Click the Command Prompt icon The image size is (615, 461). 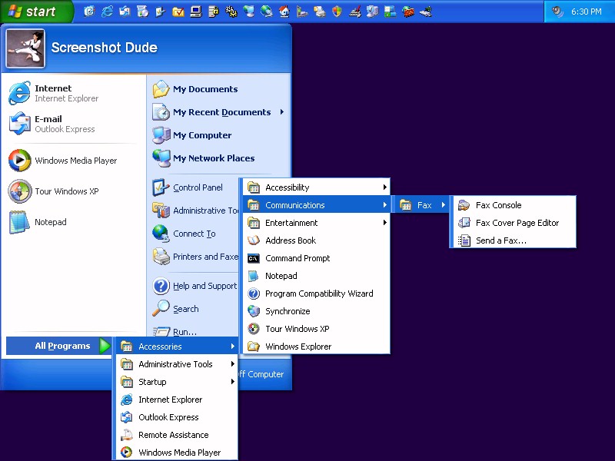pyautogui.click(x=254, y=258)
